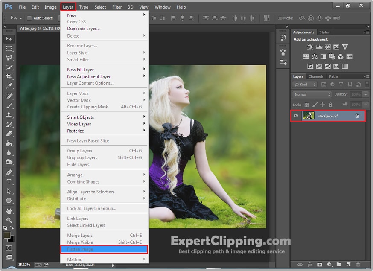Image resolution: width=373 pixels, height=271 pixels.
Task: Select the Pen tool
Action: click(9, 172)
